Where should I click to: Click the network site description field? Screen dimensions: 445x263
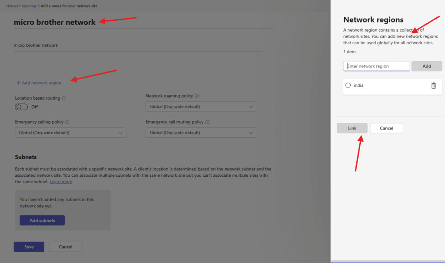pyautogui.click(x=137, y=45)
